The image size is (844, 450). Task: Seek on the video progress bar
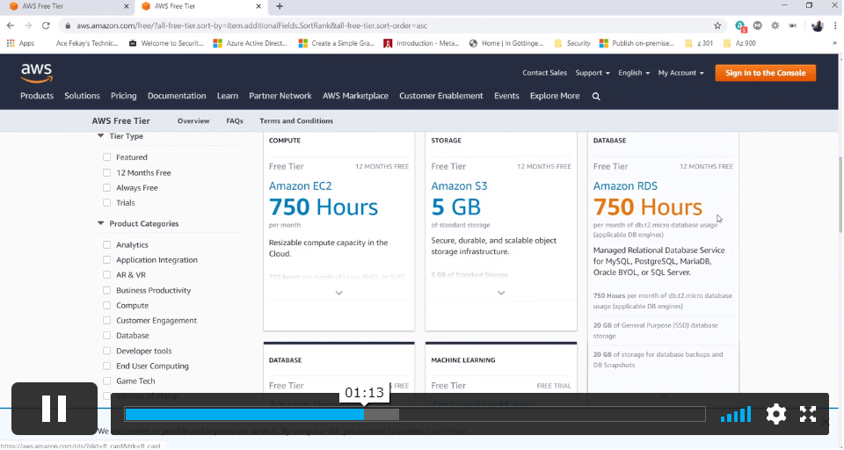415,415
